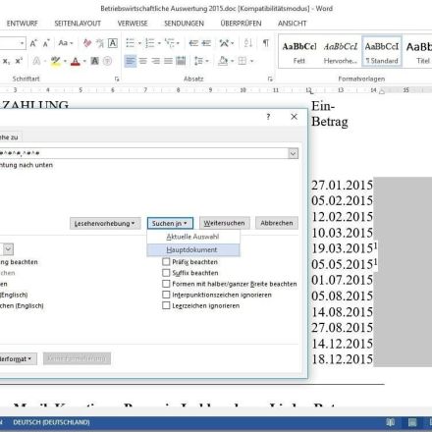This screenshot has width=432, height=432.
Task: Launch the Schriftart dialog expander
Action: tap(117, 79)
